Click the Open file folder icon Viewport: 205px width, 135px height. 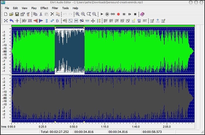(11, 14)
